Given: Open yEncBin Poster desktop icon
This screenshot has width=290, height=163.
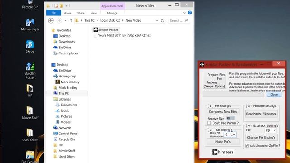Looking at the screenshot, I should (x=30, y=71).
